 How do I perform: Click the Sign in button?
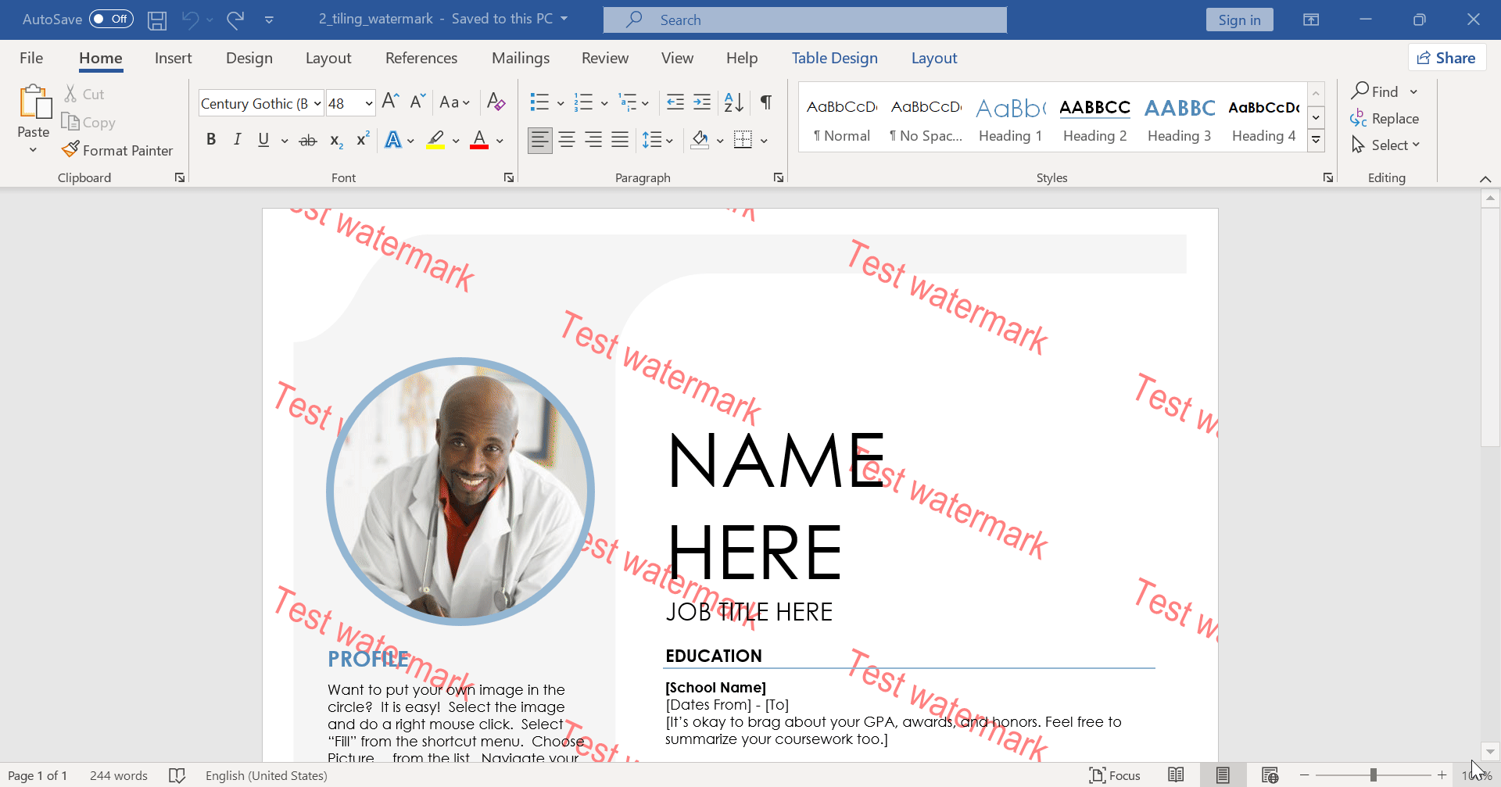point(1239,20)
